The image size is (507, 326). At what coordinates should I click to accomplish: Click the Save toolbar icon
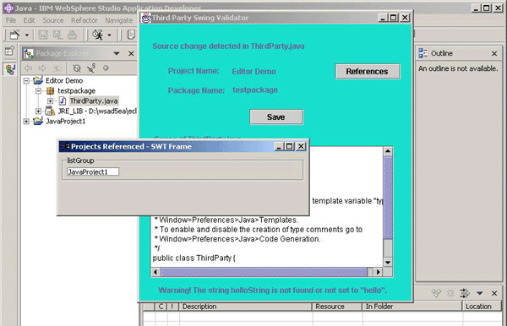pyautogui.click(x=43, y=35)
